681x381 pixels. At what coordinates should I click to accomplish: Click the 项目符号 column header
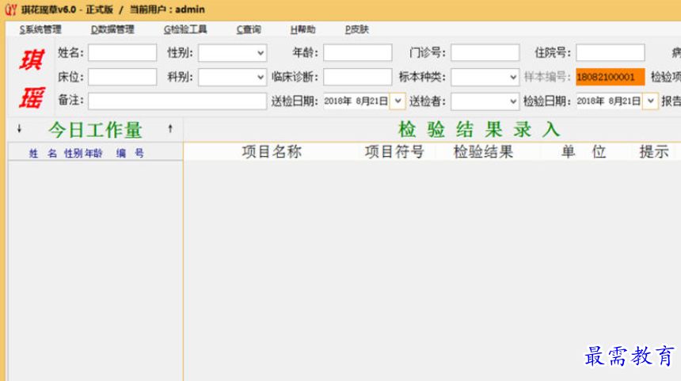[x=394, y=152]
